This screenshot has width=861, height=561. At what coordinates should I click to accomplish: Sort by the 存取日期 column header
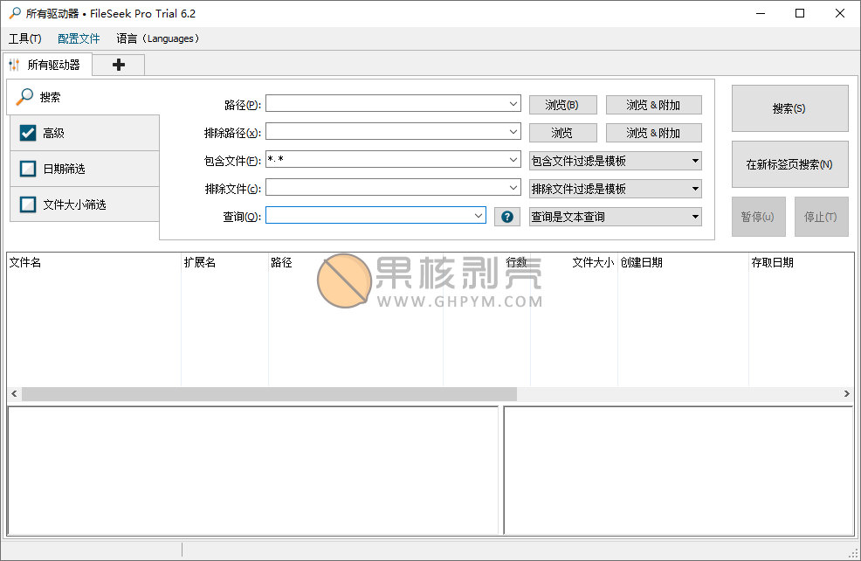coord(801,263)
